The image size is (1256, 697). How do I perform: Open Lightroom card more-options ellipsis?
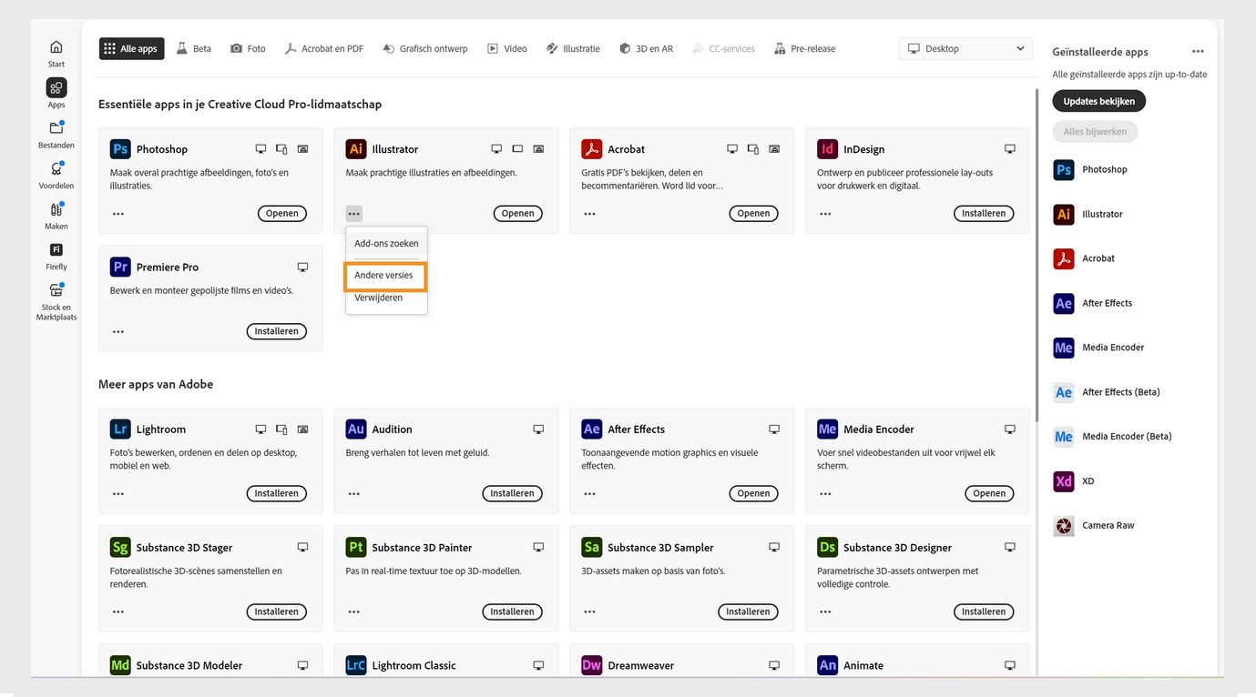(x=118, y=494)
